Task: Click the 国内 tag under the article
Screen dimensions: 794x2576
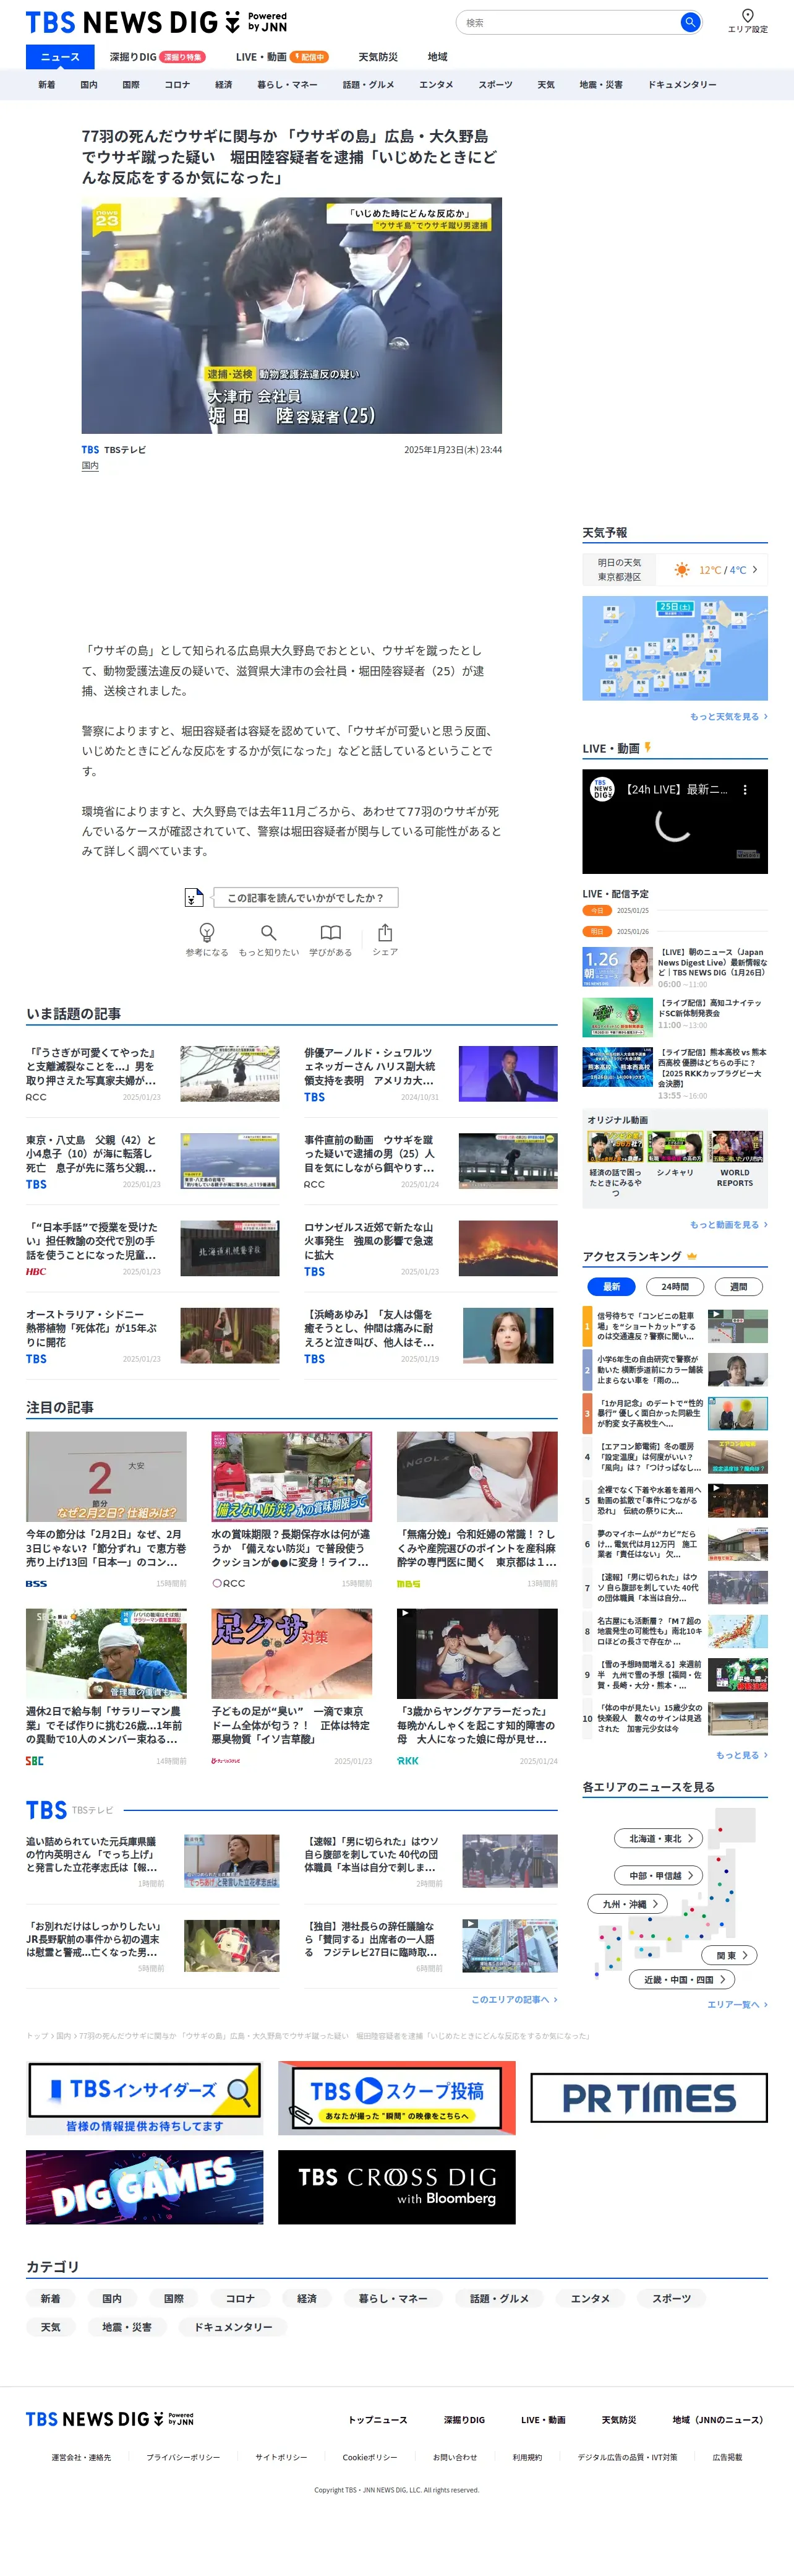Action: point(90,466)
